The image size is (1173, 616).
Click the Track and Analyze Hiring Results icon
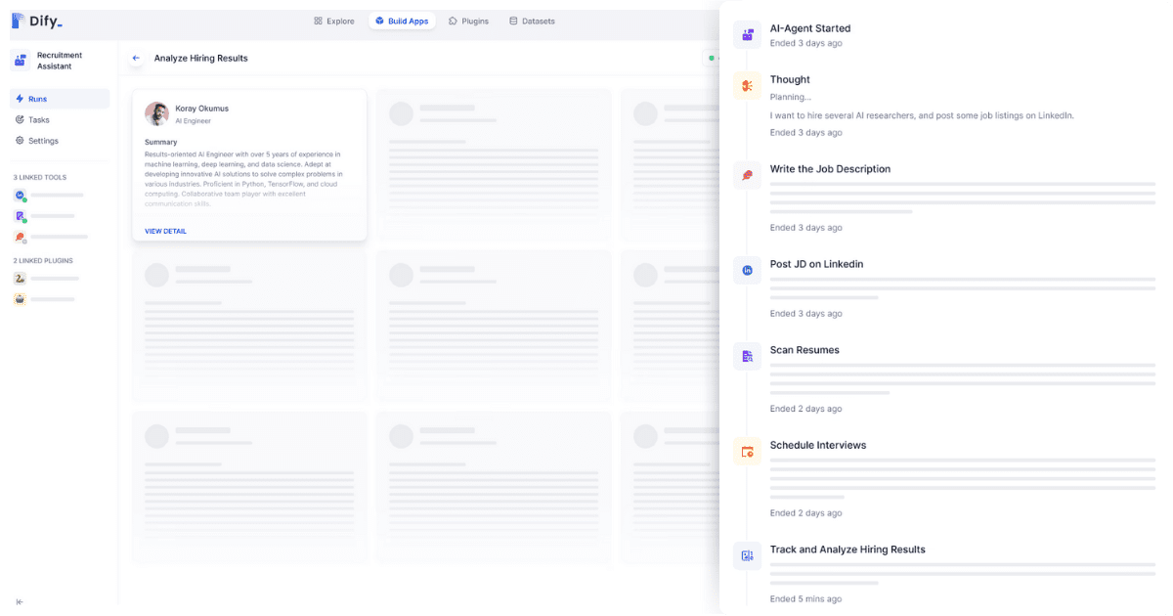point(748,555)
